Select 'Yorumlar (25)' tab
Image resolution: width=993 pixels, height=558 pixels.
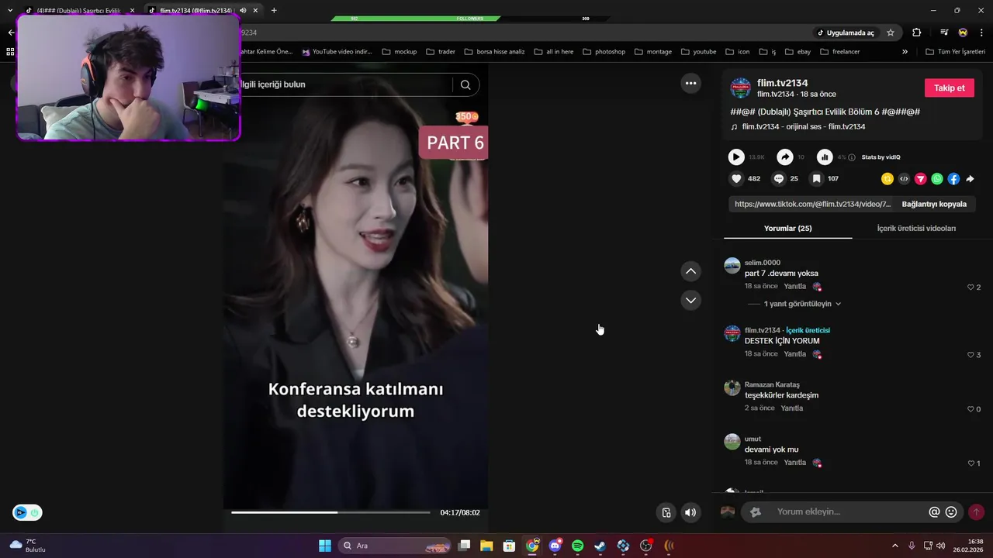(x=787, y=229)
